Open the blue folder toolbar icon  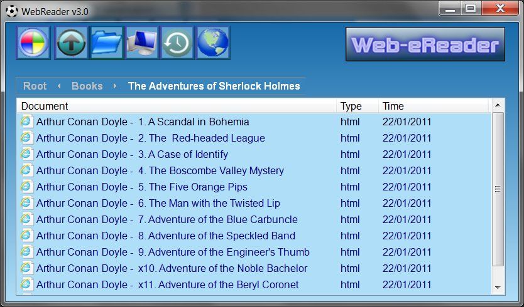(x=106, y=43)
